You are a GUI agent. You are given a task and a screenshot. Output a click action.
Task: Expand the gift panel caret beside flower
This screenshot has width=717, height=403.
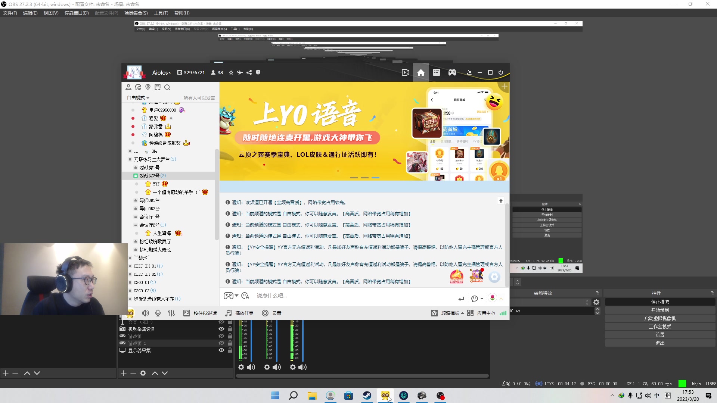coord(501,299)
